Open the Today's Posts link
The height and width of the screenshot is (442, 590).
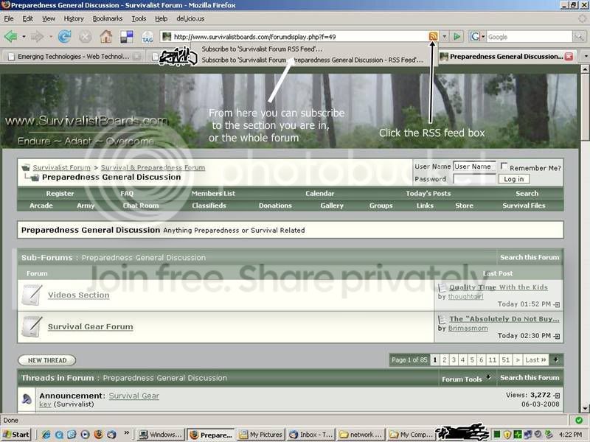coord(428,193)
